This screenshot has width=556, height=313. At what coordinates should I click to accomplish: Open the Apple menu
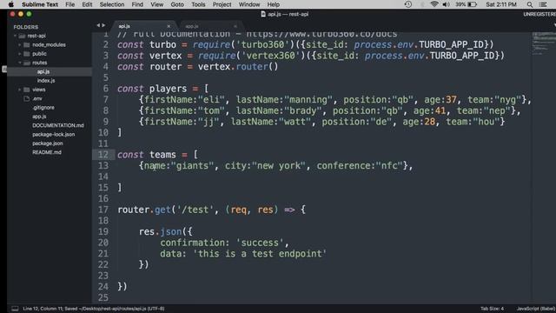click(11, 4)
